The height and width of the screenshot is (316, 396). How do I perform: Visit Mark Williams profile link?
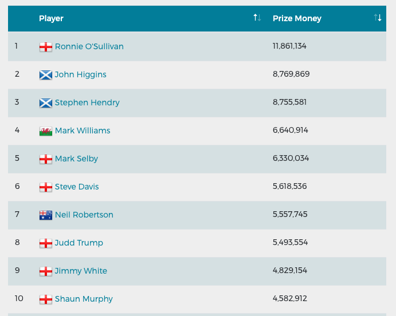83,131
